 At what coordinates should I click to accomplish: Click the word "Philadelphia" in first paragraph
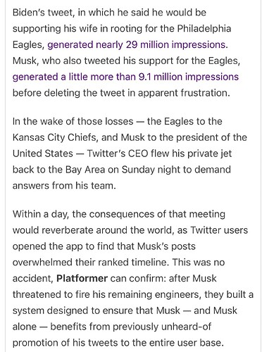204,29
